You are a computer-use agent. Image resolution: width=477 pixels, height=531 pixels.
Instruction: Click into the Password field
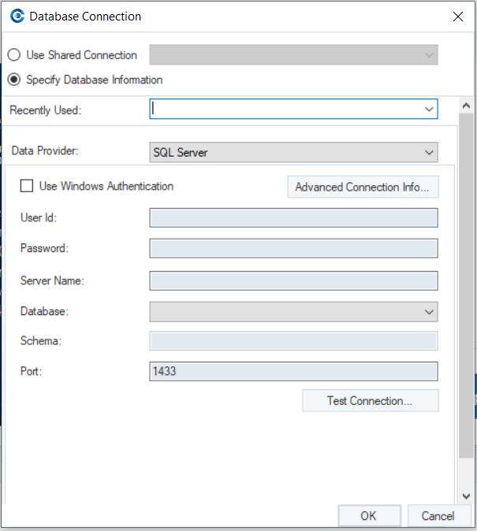[293, 248]
